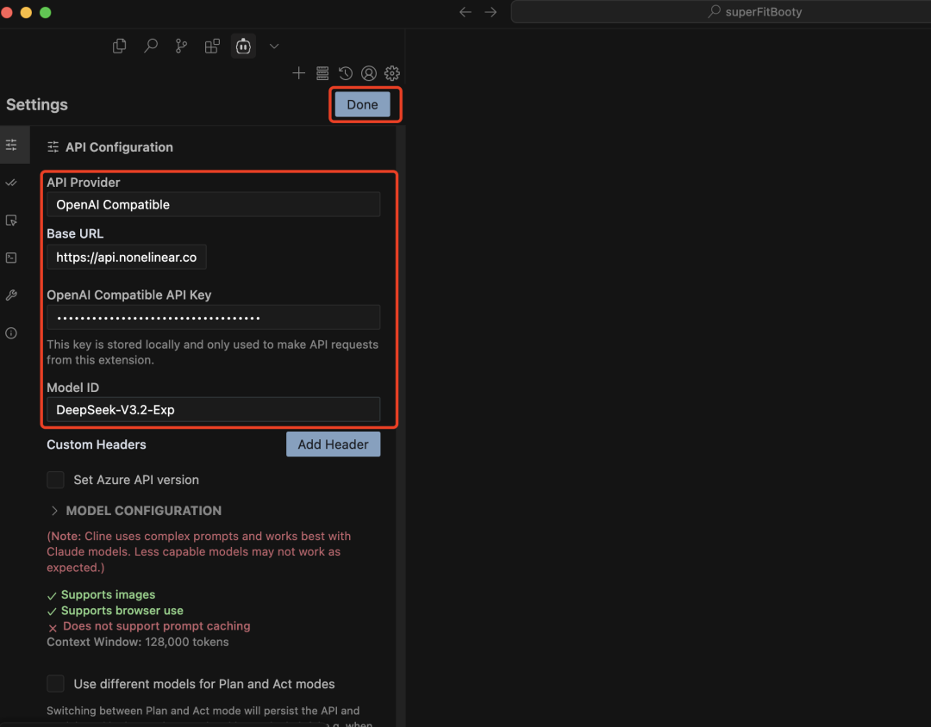This screenshot has width=931, height=727.
Task: Open the Extensions blocks icon
Action: [212, 46]
